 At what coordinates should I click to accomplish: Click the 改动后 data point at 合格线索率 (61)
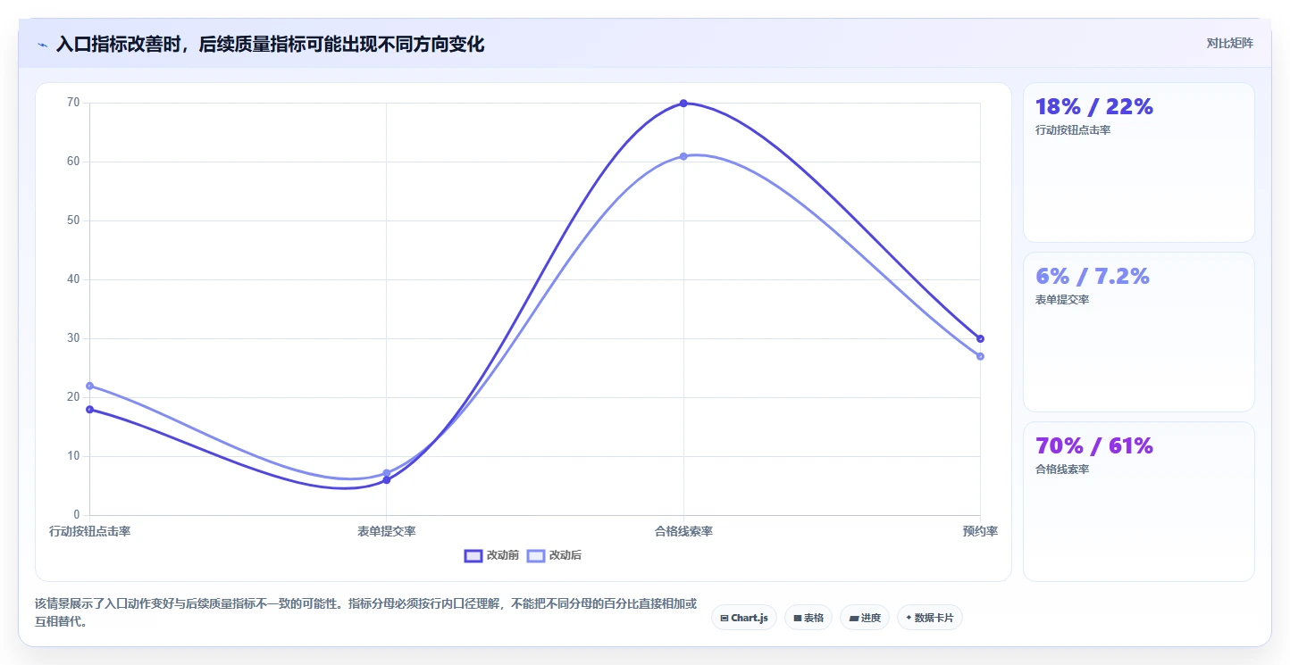(x=683, y=156)
